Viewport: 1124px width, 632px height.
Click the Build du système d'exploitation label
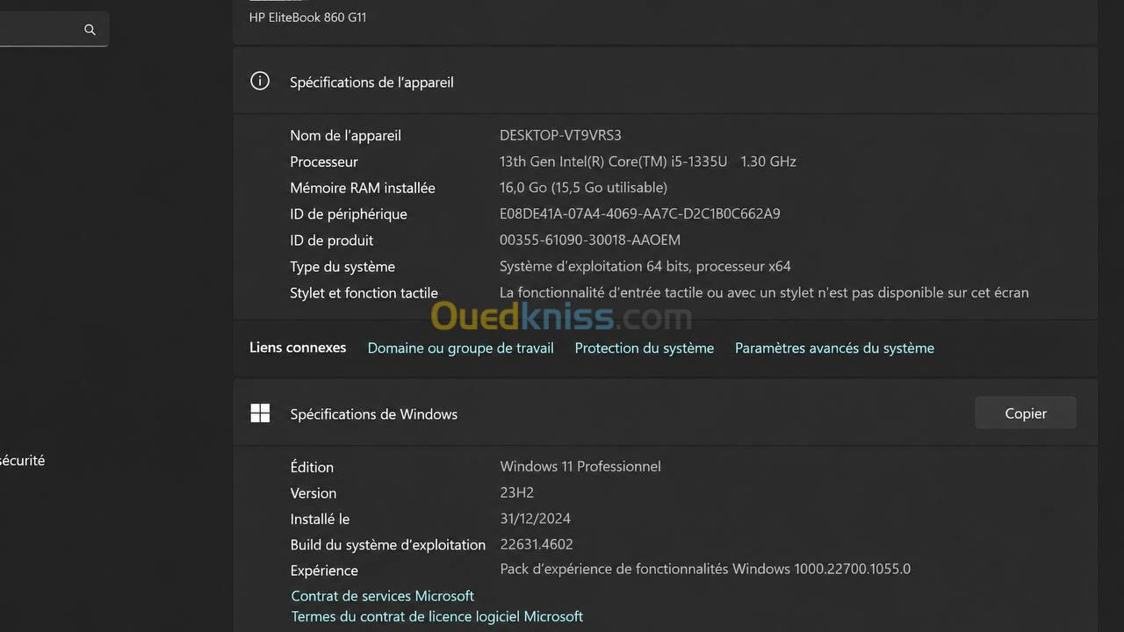click(x=387, y=545)
